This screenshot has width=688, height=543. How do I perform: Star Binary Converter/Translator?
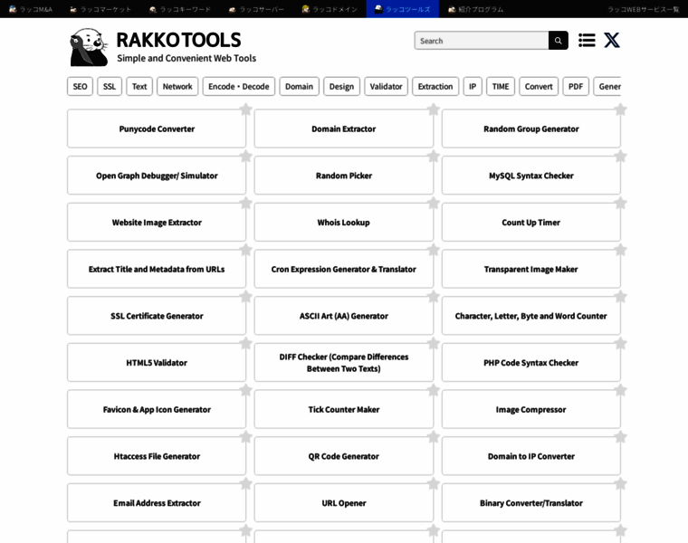(x=620, y=484)
